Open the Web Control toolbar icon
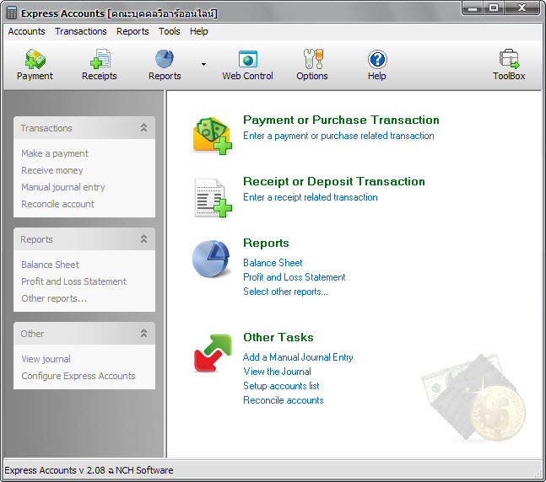The image size is (546, 482). [247, 59]
